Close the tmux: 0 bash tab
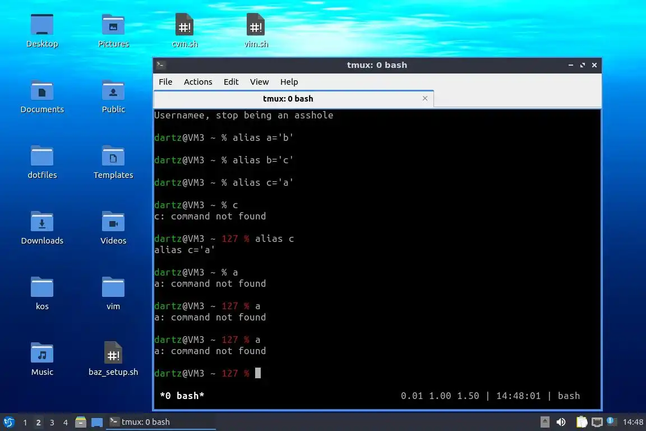 click(x=424, y=98)
